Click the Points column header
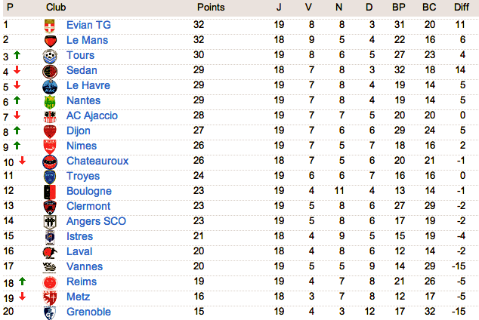This screenshot has height=320, width=479. pyautogui.click(x=211, y=8)
